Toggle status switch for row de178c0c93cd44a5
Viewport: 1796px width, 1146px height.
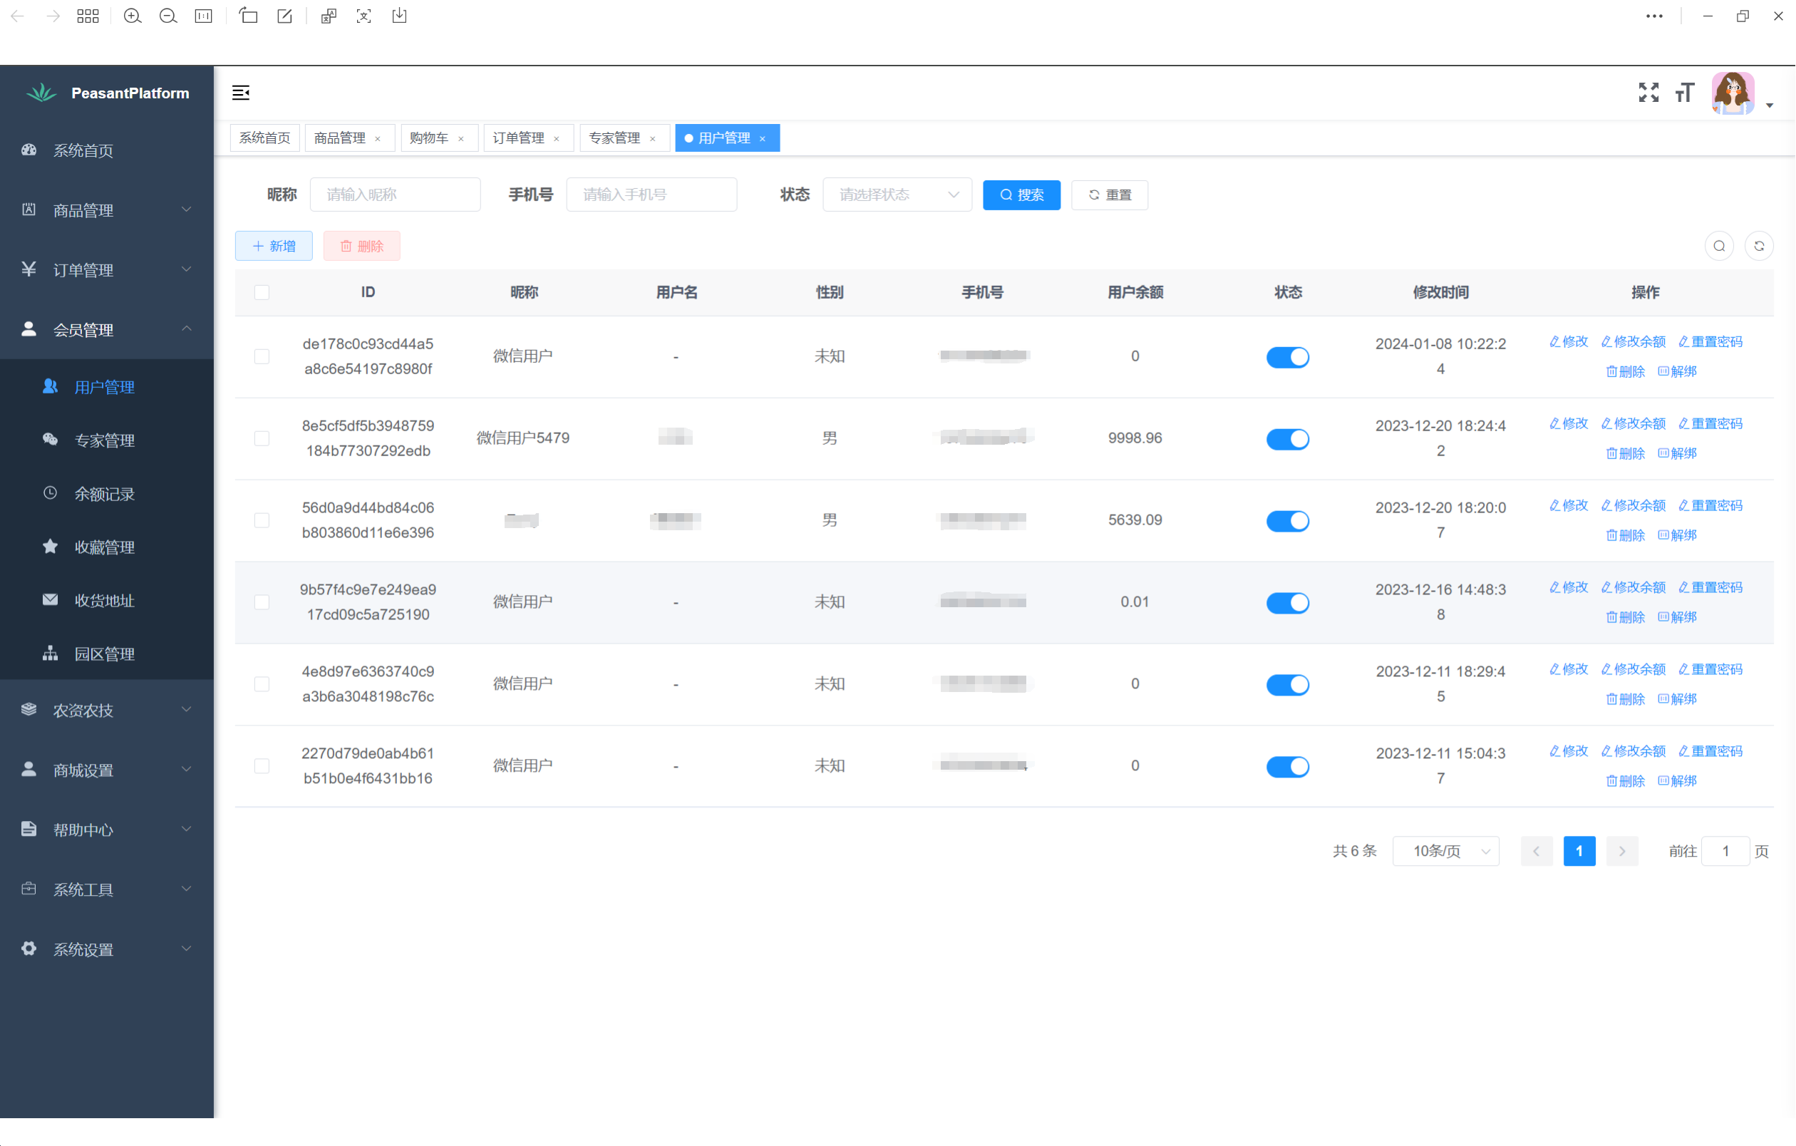click(1288, 357)
